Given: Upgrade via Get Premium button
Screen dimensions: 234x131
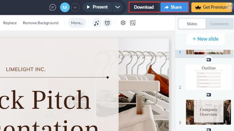Looking at the screenshot, I should click(x=212, y=7).
